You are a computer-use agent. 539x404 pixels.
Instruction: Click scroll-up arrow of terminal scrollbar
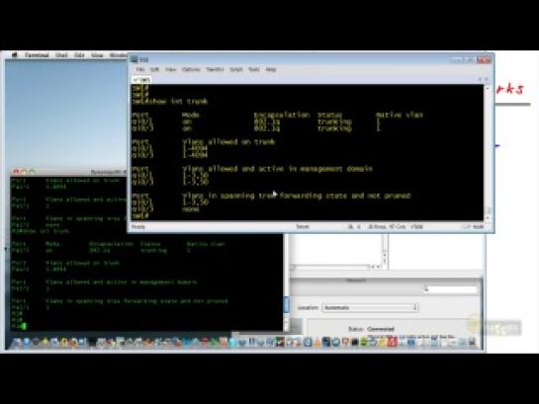point(488,89)
